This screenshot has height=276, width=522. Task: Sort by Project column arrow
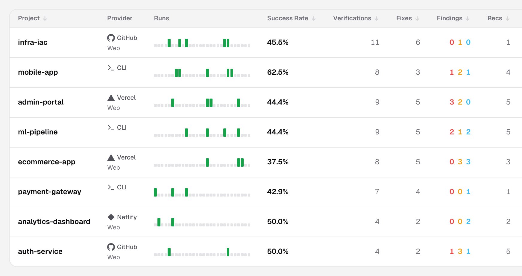pos(45,19)
